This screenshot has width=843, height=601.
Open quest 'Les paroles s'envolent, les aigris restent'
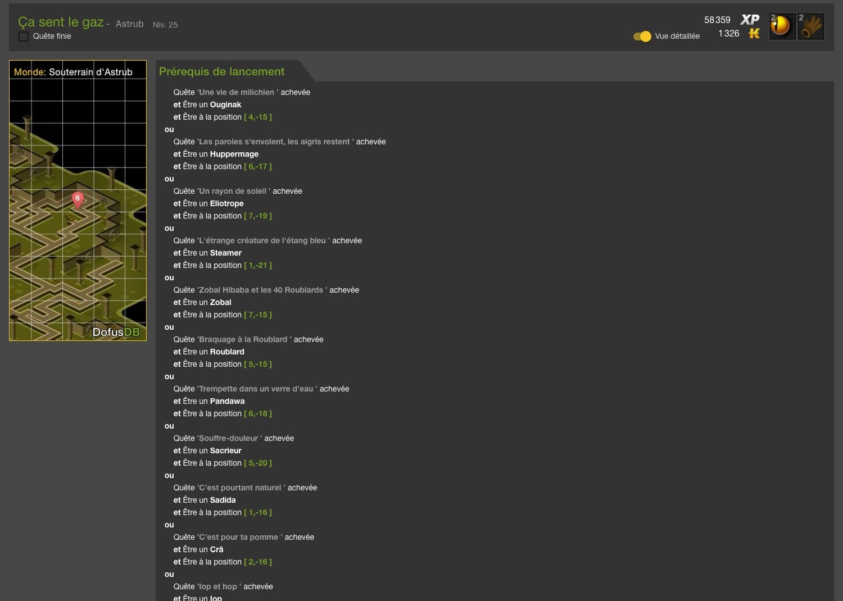[x=274, y=142]
